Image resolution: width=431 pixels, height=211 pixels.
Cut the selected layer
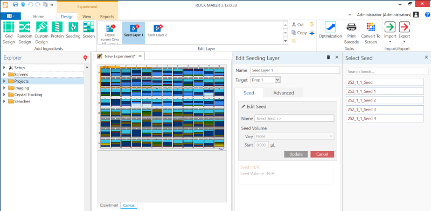pyautogui.click(x=298, y=25)
